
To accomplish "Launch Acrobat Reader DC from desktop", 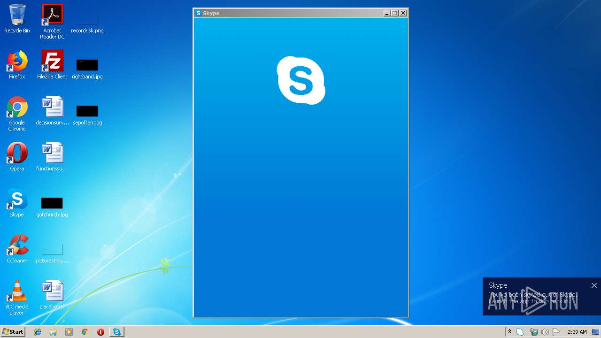I will [52, 21].
